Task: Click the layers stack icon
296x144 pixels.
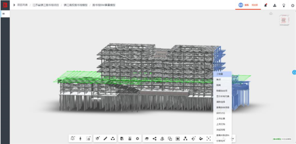Action: (147, 139)
